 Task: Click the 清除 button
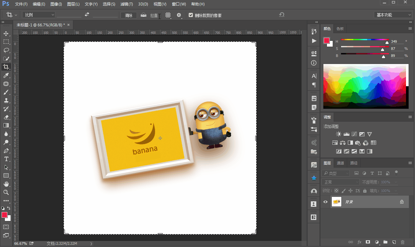pos(129,15)
